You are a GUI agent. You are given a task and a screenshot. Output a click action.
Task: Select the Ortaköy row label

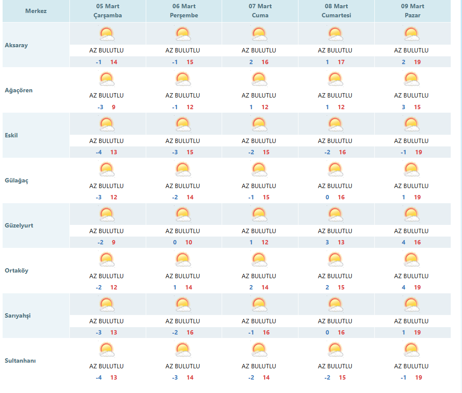pyautogui.click(x=16, y=270)
